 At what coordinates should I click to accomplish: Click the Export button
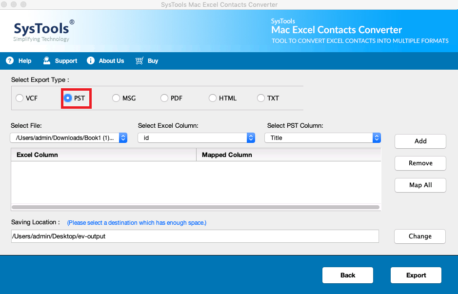tap(416, 275)
